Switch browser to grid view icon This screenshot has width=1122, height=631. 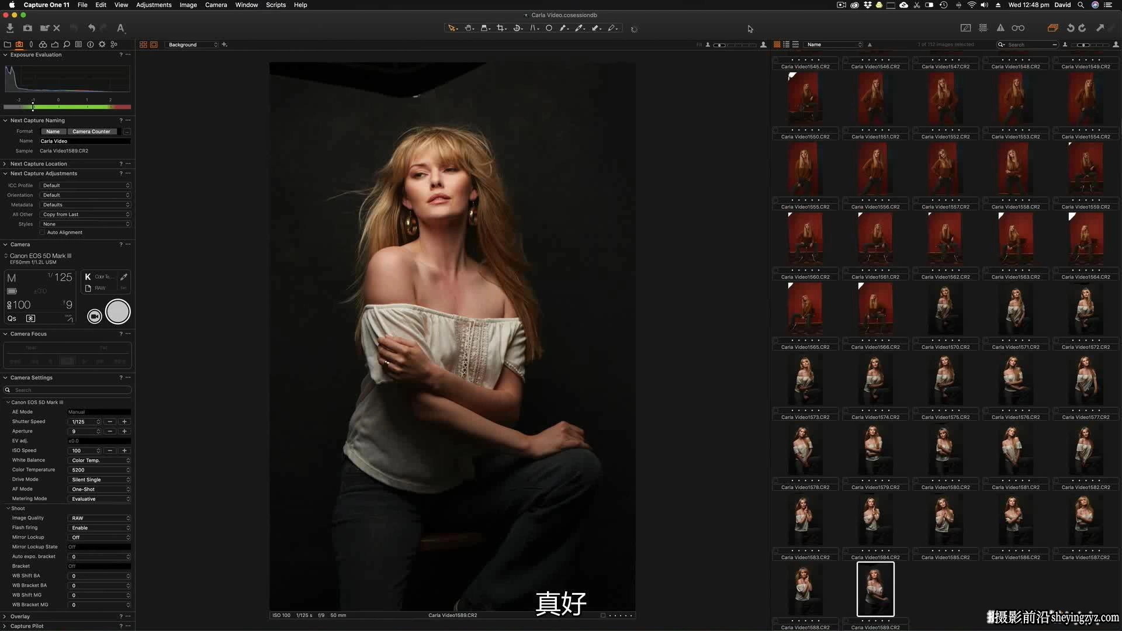[x=777, y=44]
